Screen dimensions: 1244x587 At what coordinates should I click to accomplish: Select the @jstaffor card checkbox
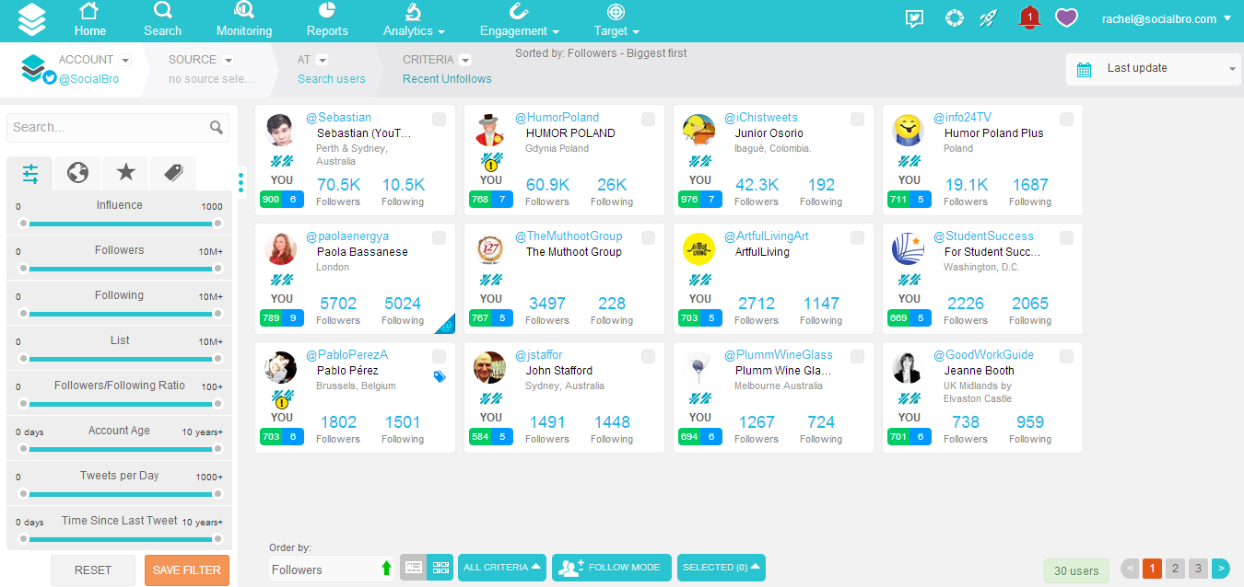tap(648, 357)
